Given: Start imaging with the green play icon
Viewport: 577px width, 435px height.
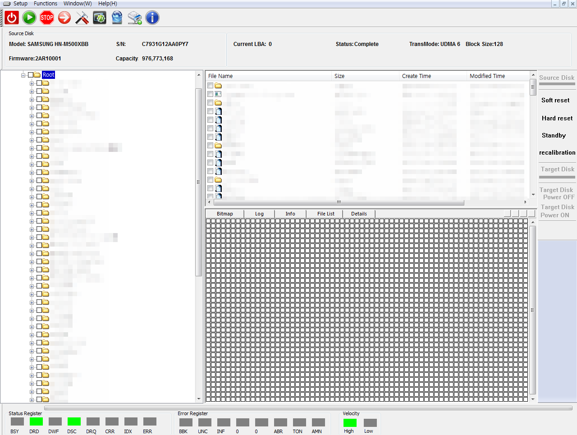Looking at the screenshot, I should pos(27,18).
